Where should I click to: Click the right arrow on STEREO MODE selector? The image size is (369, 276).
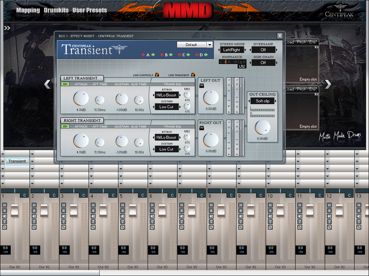tap(245, 50)
